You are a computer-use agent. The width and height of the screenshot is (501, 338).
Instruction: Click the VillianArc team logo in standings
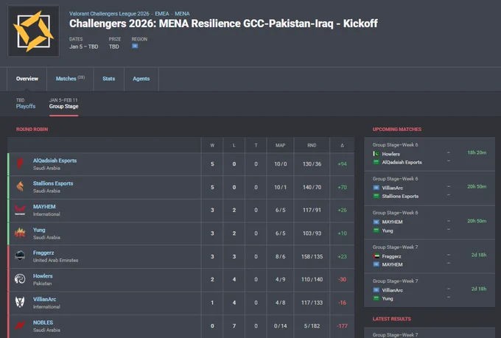click(20, 302)
